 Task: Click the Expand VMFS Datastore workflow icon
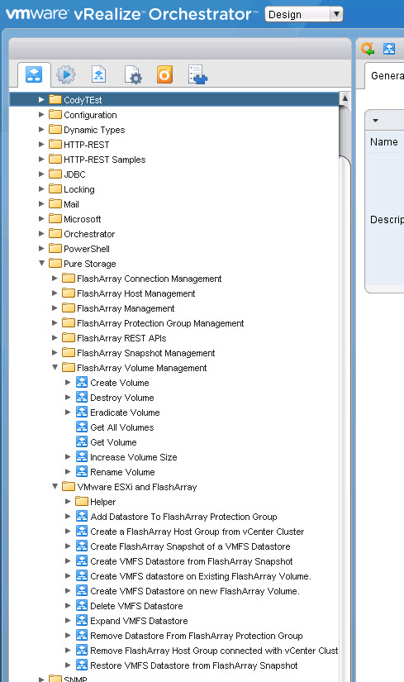82,620
